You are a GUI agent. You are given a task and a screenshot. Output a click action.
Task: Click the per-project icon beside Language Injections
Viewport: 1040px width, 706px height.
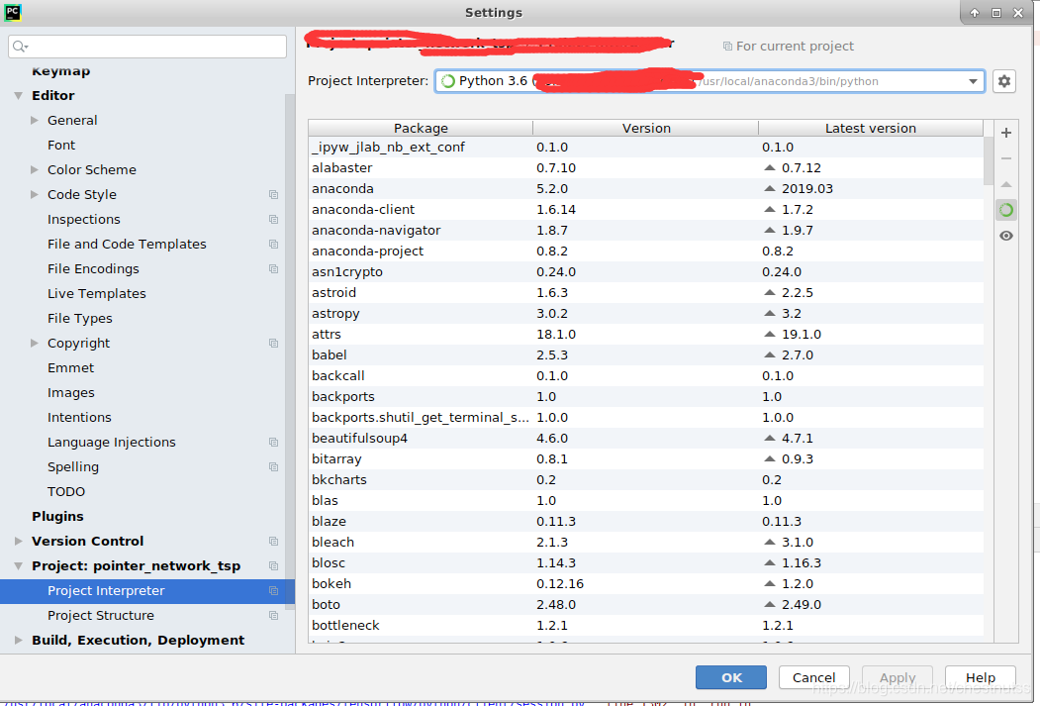point(273,442)
